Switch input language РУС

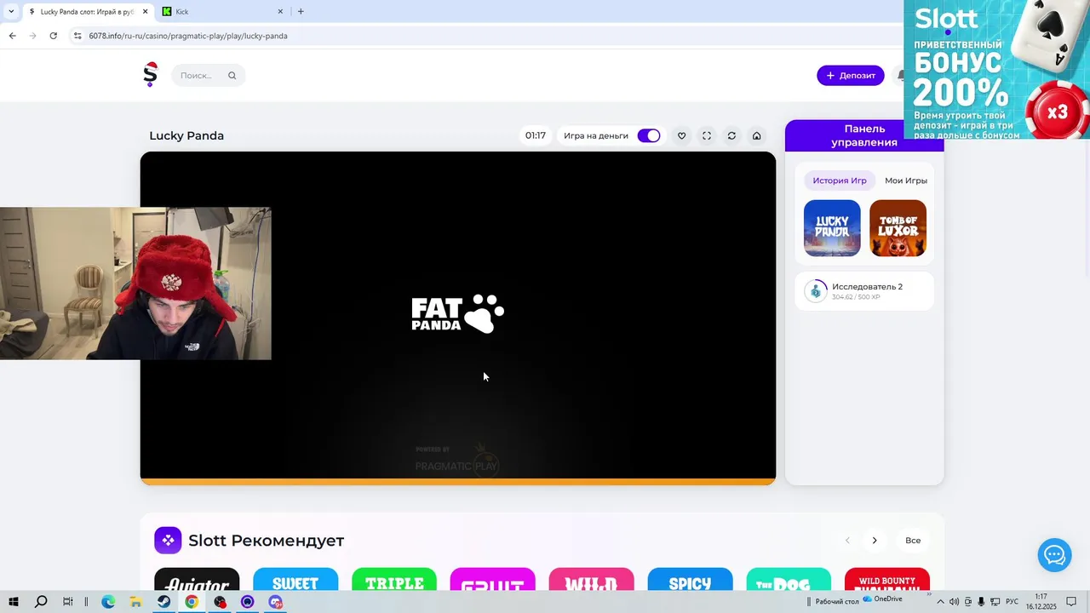1012,602
